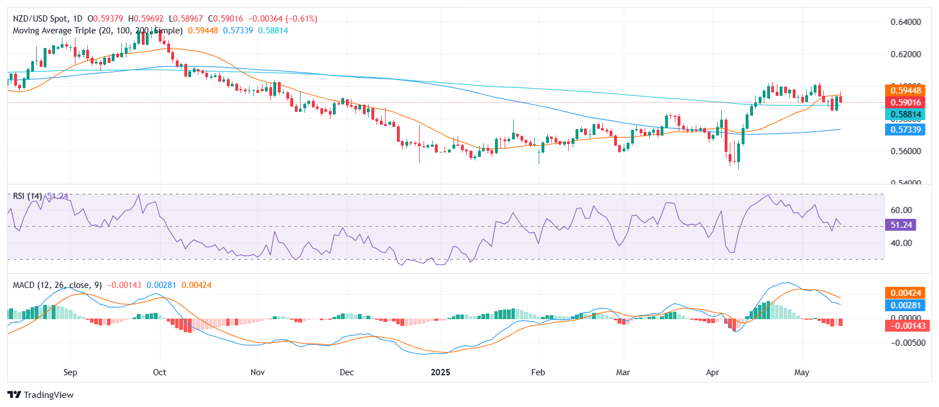Click the red 0.59016 current price tag

[905, 103]
